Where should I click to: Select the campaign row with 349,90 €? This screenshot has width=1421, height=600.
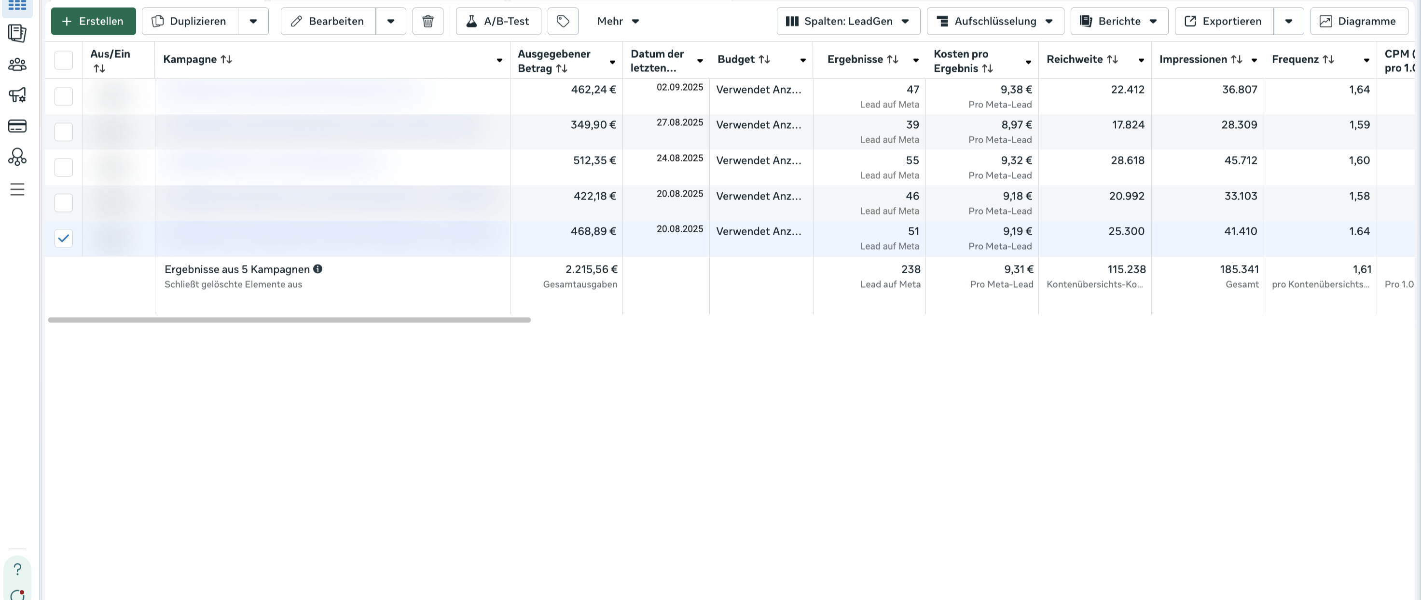click(x=63, y=132)
